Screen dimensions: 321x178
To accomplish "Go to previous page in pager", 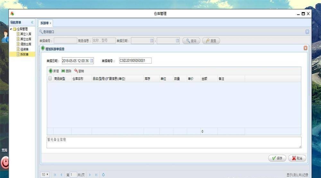I will 61,175.
